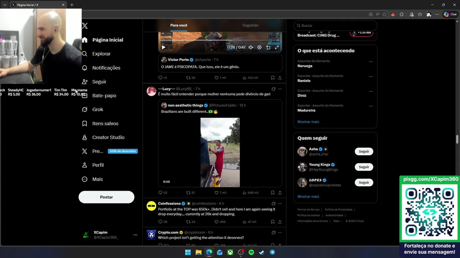The width and height of the screenshot is (460, 258).
Task: Open more options on Coinfessions post
Action: [280, 204]
